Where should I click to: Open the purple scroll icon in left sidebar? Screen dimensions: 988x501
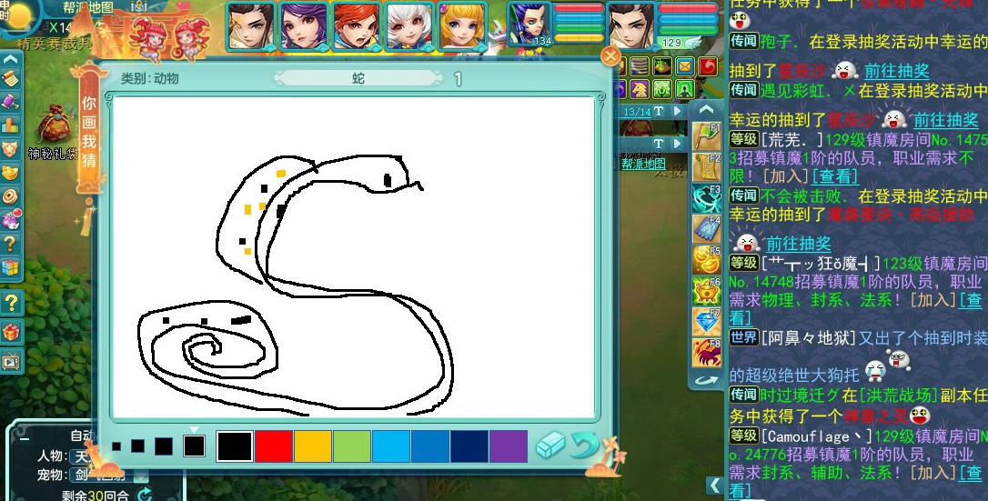click(11, 101)
